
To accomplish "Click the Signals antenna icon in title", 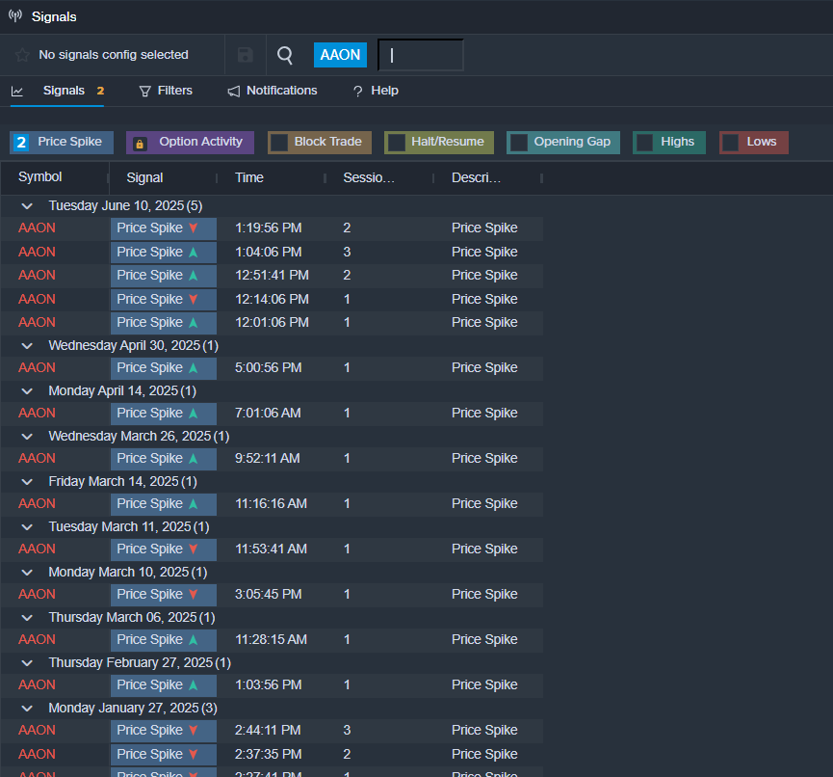I will coord(15,16).
